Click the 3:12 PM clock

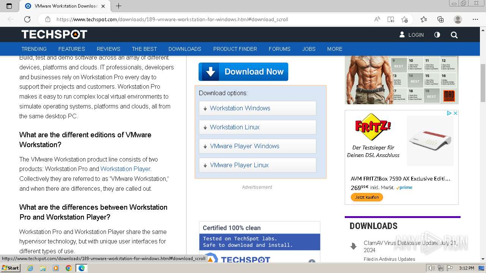click(467, 268)
